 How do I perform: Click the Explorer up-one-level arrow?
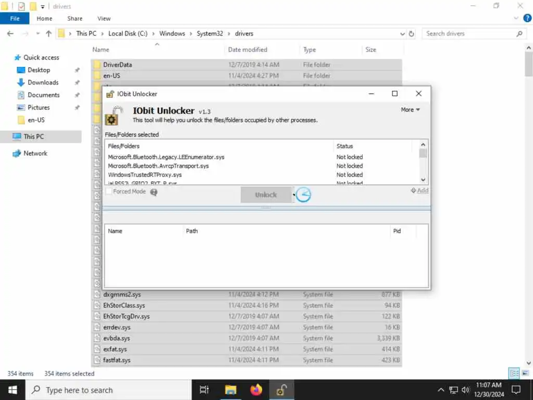[48, 33]
